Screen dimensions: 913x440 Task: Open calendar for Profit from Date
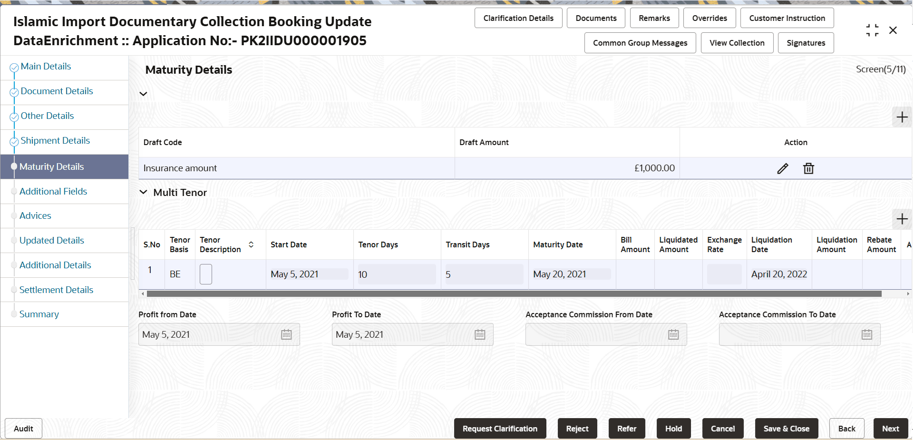[x=286, y=334]
